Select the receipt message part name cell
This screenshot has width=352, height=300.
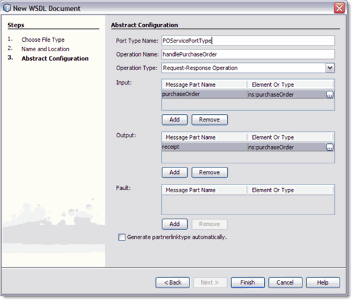(204, 147)
